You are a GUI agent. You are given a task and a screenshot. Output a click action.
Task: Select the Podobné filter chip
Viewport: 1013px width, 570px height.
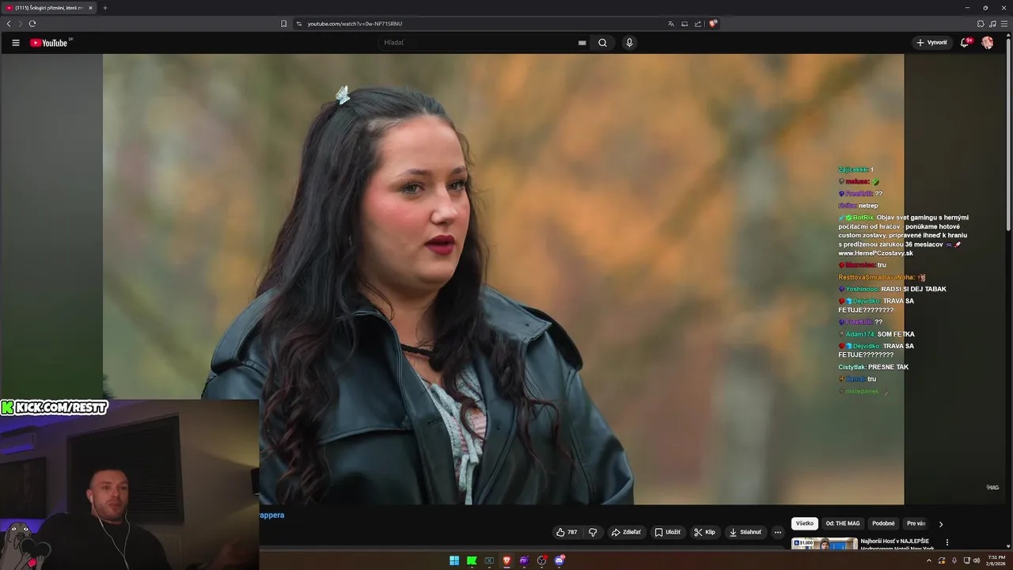(x=883, y=523)
